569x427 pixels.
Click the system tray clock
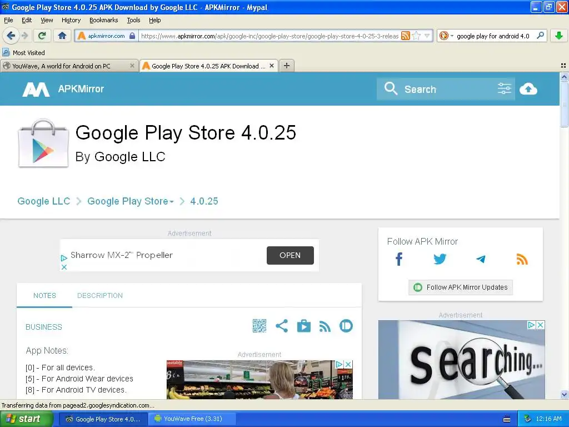(x=548, y=419)
